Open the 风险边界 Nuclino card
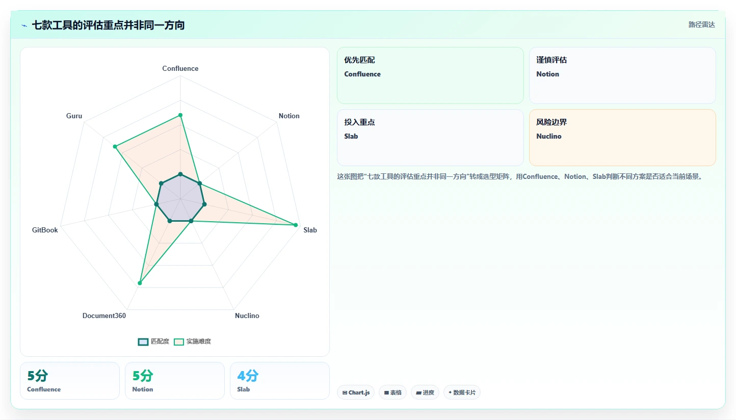 tap(622, 138)
